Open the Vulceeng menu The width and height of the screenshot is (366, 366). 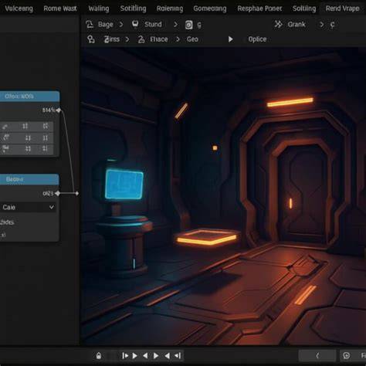click(x=19, y=8)
